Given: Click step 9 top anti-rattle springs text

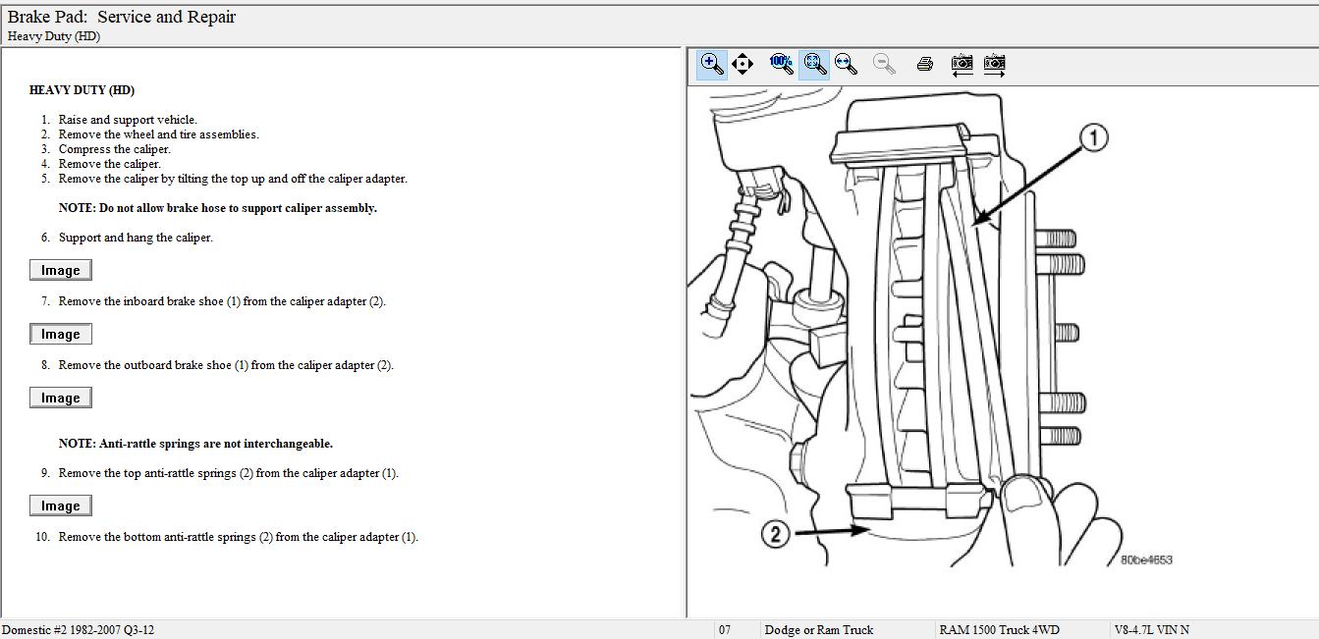Looking at the screenshot, I should point(228,473).
